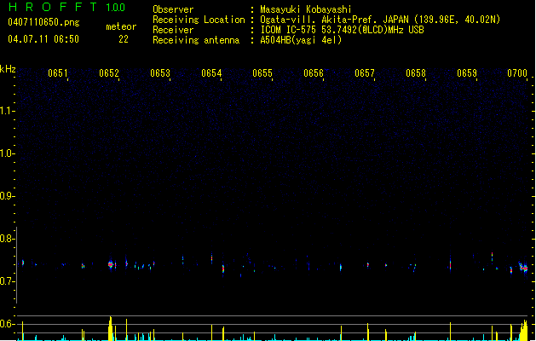Click the Receiving Location label
Screen dimensions: 536x341
(x=199, y=20)
